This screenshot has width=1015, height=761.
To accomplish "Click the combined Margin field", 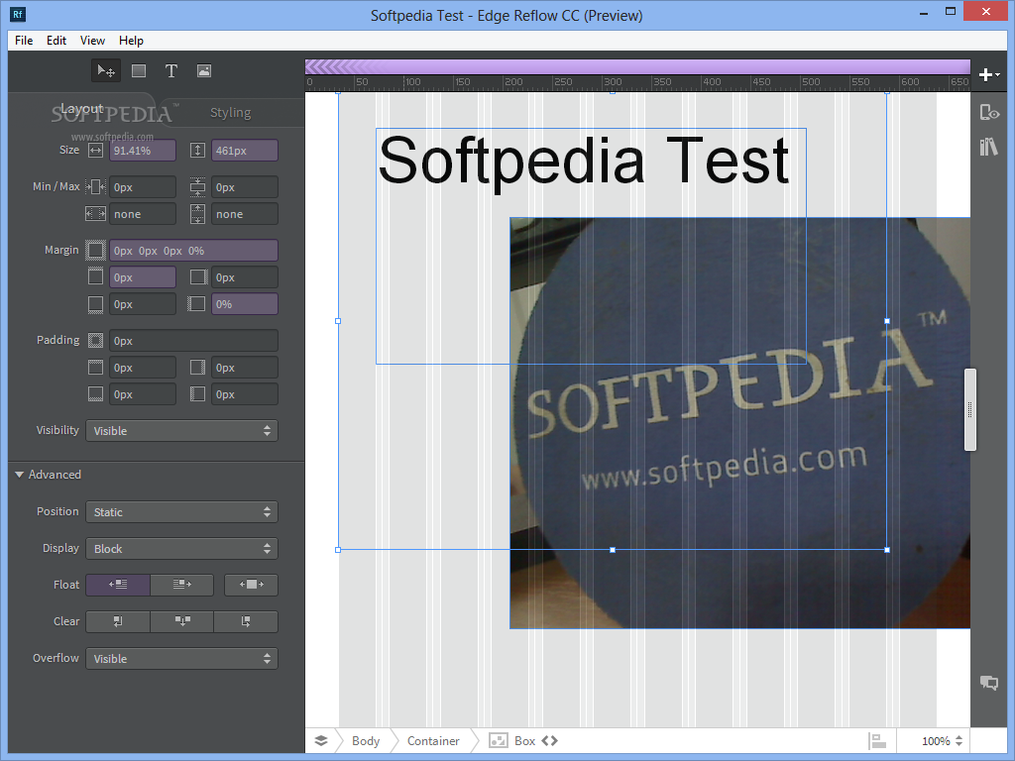I will tap(193, 251).
